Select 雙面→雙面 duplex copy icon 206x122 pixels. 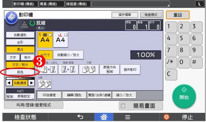coord(68,70)
